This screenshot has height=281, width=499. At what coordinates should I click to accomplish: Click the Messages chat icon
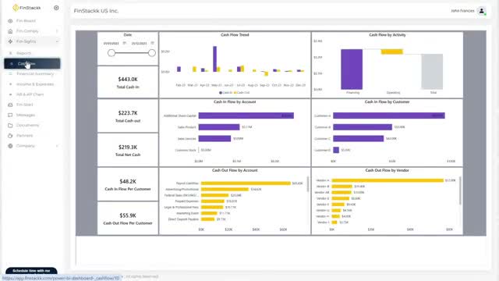click(10, 115)
